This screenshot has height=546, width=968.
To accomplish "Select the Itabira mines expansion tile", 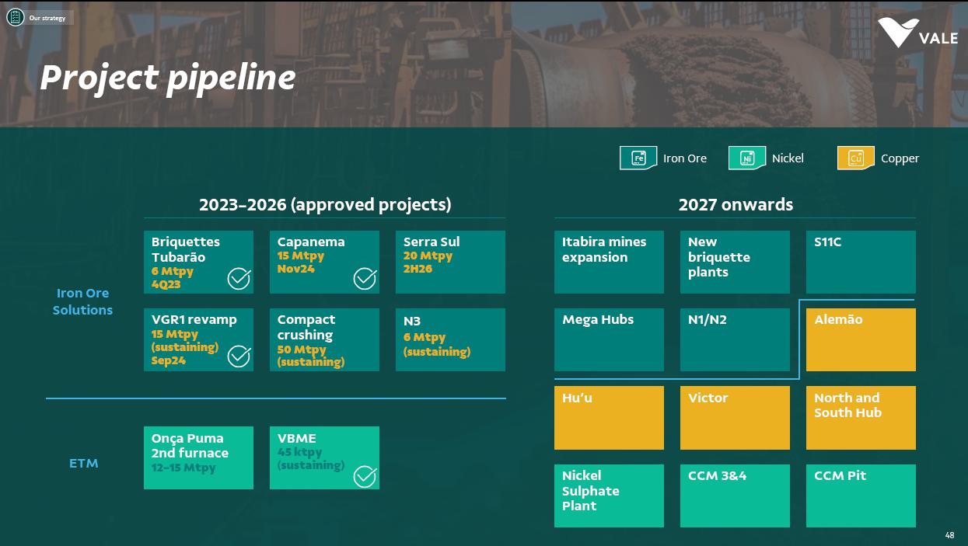I will (x=609, y=262).
